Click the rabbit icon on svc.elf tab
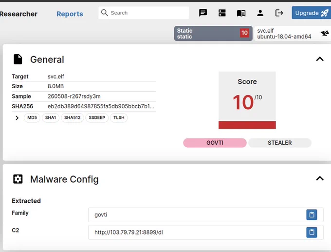This screenshot has height=252, width=331. (x=325, y=33)
